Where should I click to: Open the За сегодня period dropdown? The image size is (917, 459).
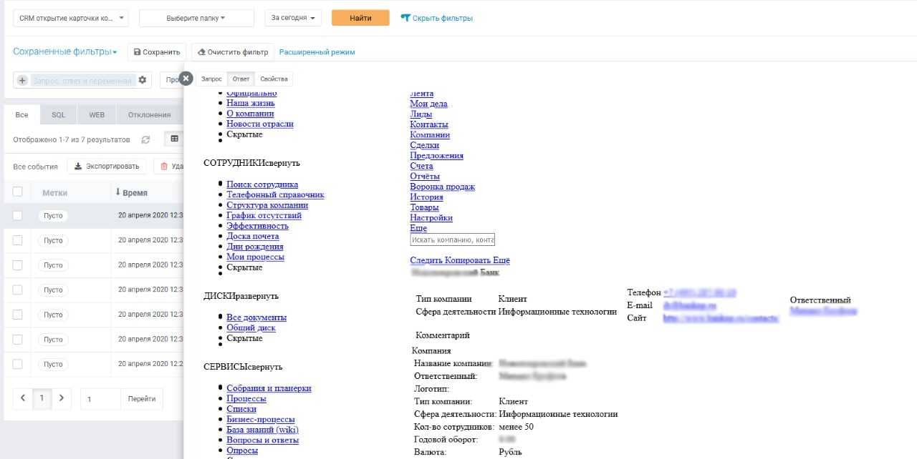point(293,18)
